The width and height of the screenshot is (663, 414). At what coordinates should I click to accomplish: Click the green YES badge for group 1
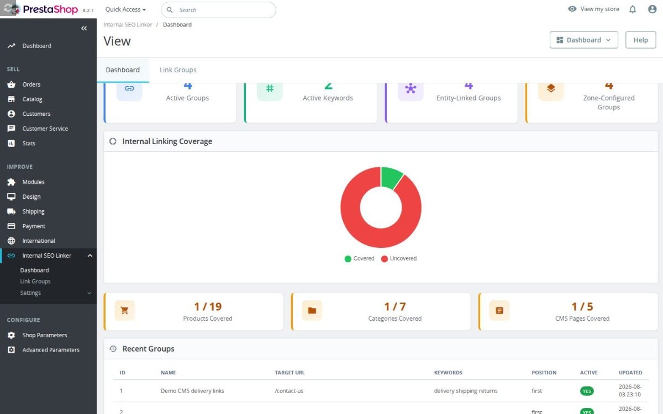[587, 391]
